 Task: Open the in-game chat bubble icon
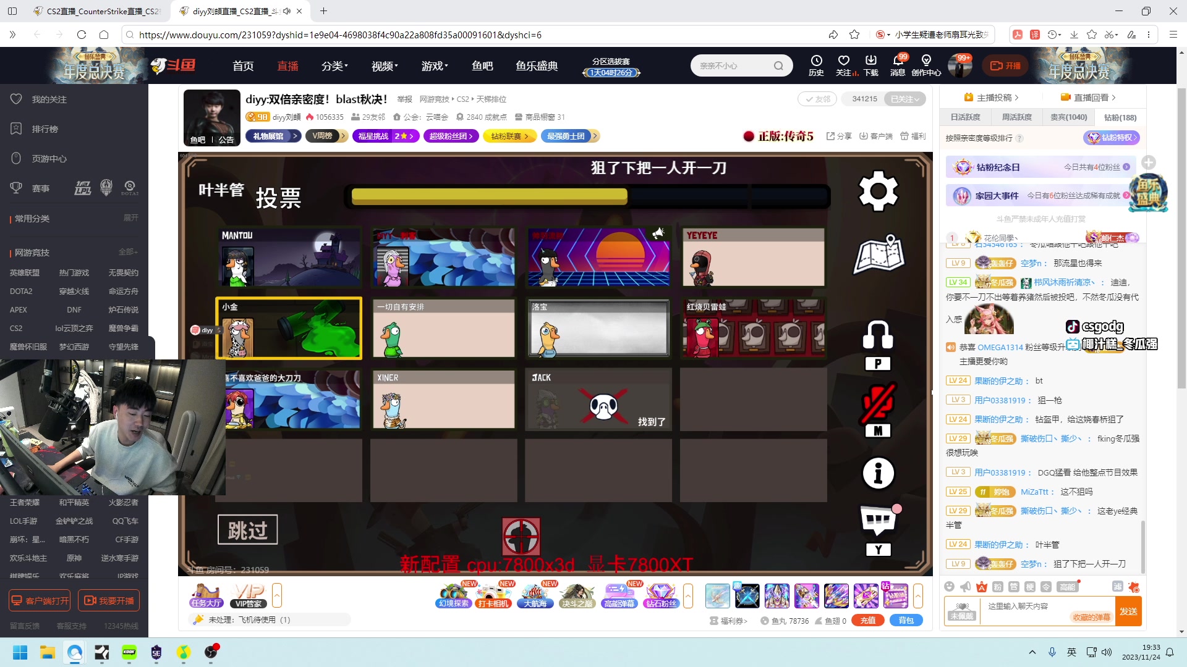[878, 520]
